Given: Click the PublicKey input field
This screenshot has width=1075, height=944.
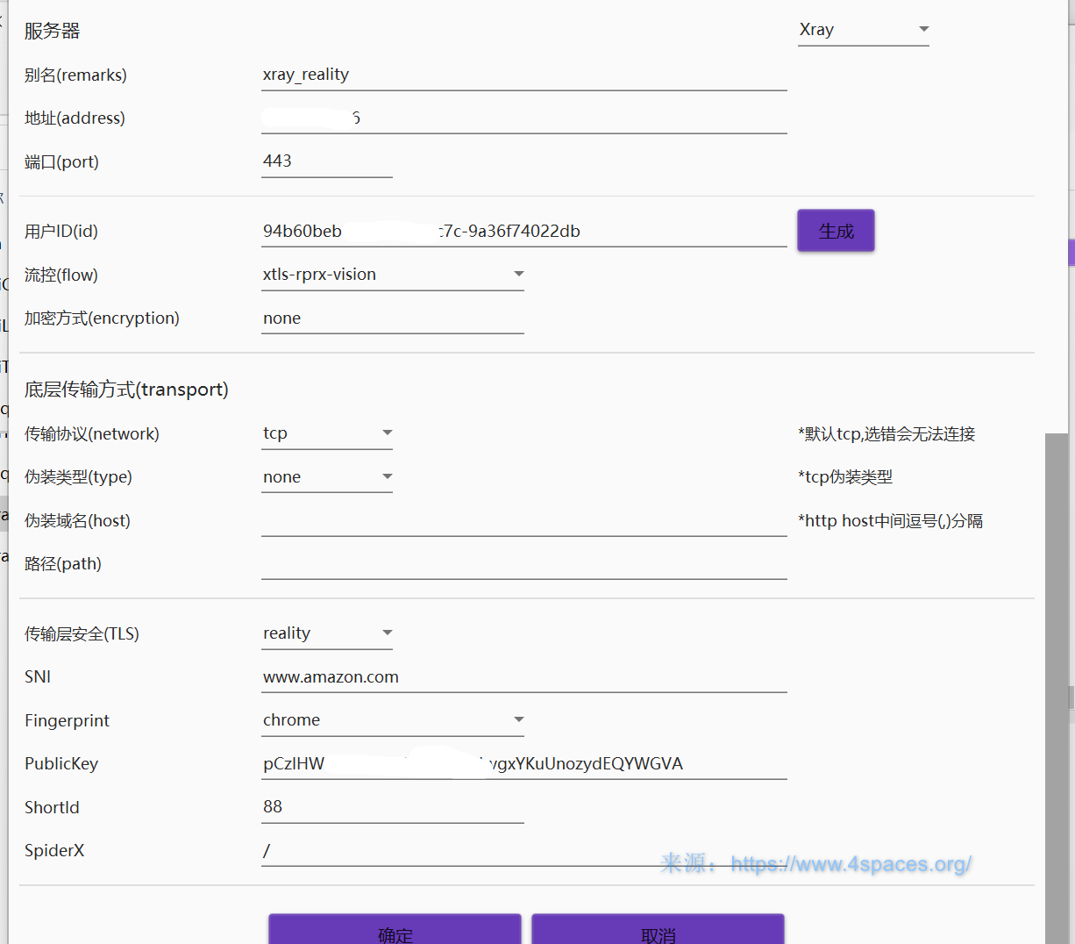Looking at the screenshot, I should pos(523,764).
